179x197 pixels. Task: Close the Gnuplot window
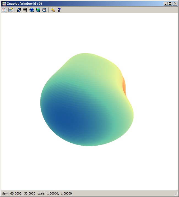point(175,4)
